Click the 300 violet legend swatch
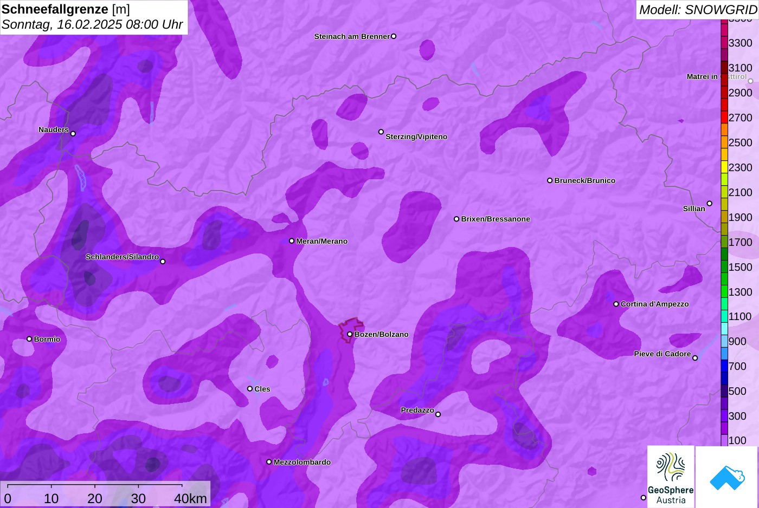 coord(724,416)
